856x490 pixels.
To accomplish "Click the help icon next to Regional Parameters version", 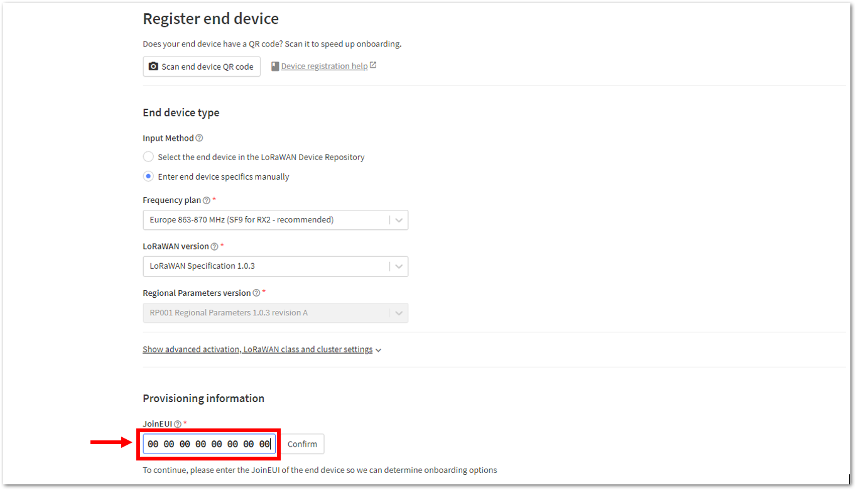I will coord(256,293).
